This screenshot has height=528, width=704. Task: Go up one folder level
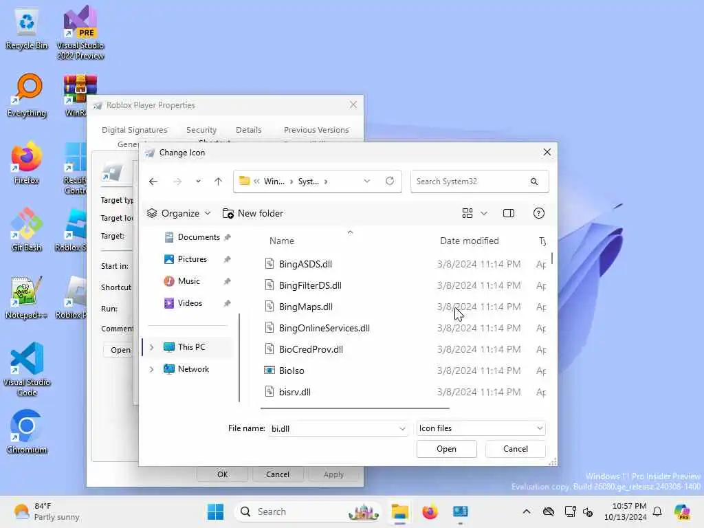(x=218, y=181)
